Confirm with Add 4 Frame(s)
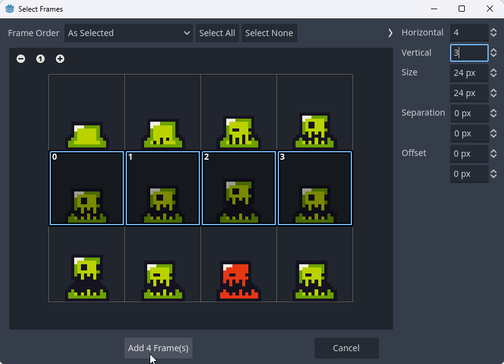Viewport: 504px width, 364px height. pos(158,347)
